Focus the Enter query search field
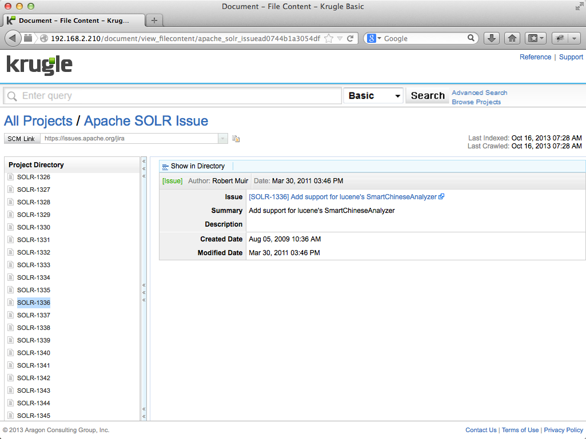Image resolution: width=586 pixels, height=439 pixels. coord(173,96)
